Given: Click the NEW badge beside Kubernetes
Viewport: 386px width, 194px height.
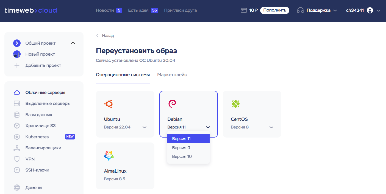Looking at the screenshot, I should (x=70, y=137).
